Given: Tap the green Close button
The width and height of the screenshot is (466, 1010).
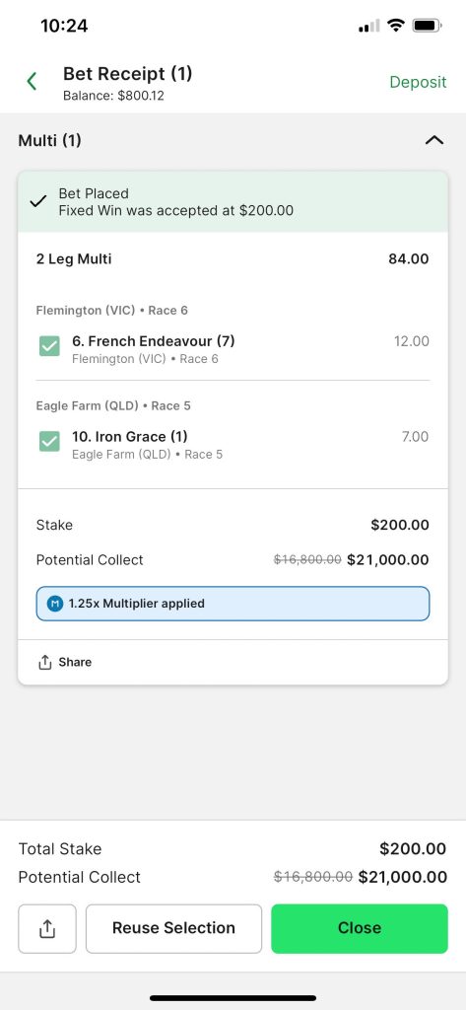Looking at the screenshot, I should 360,928.
